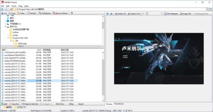Image resolution: width=213 pixels, height=112 pixels.
Task: Rotate the image counter-clockwise
Action: (x=134, y=14)
